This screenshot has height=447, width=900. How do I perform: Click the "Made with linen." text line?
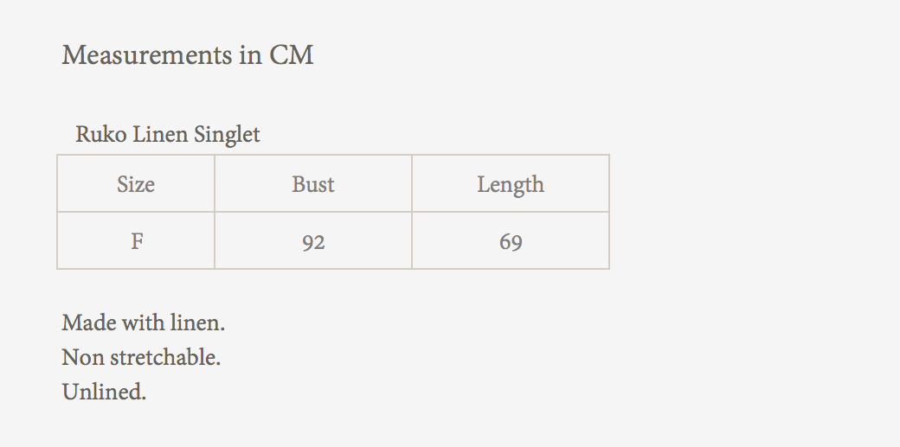(x=144, y=323)
